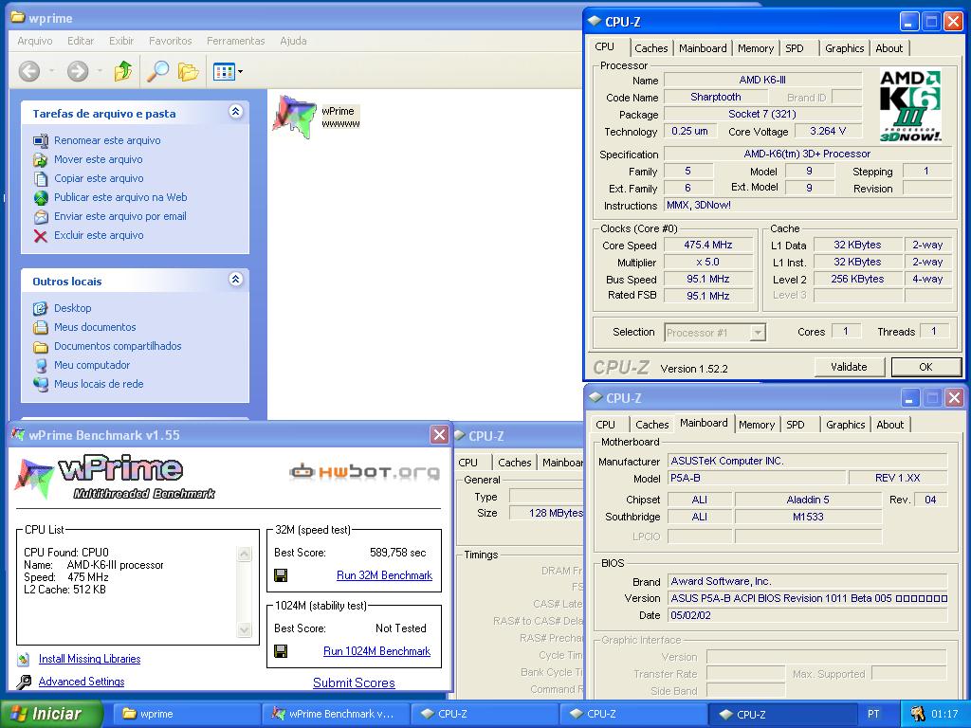Click the Submit Scores link
The image size is (971, 728).
354,682
